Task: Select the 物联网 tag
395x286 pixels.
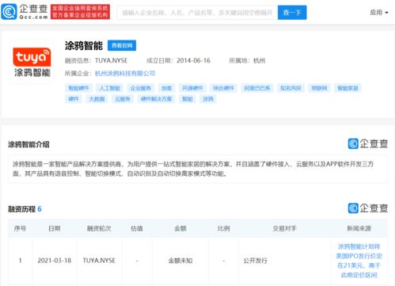Action: tap(319, 88)
